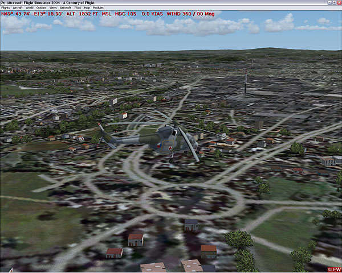The width and height of the screenshot is (342, 273).
Task: Open the Help menu
Action: (x=87, y=7)
